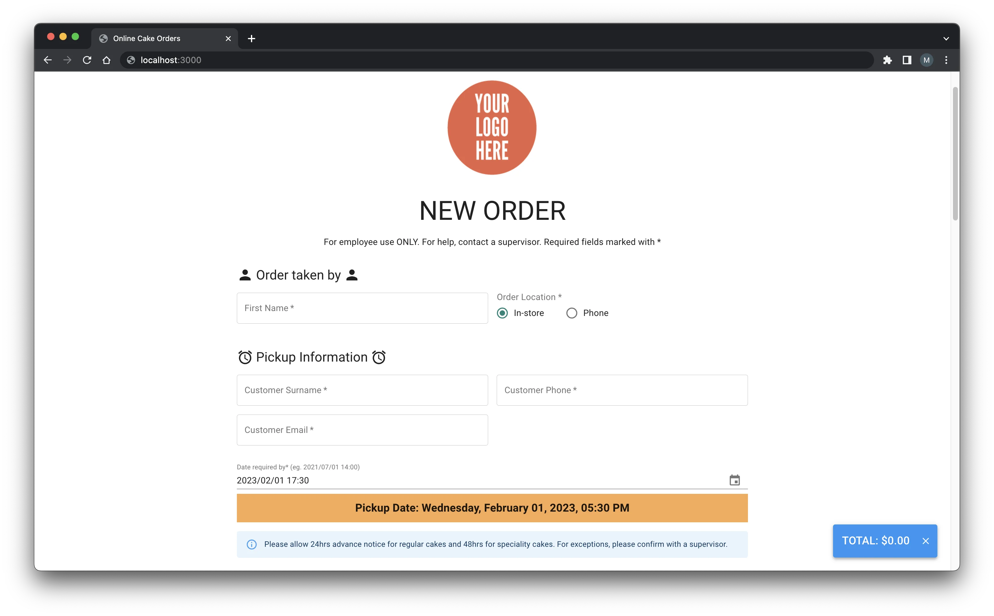994x616 pixels.
Task: Click the Customer Email input field
Action: [x=362, y=430]
